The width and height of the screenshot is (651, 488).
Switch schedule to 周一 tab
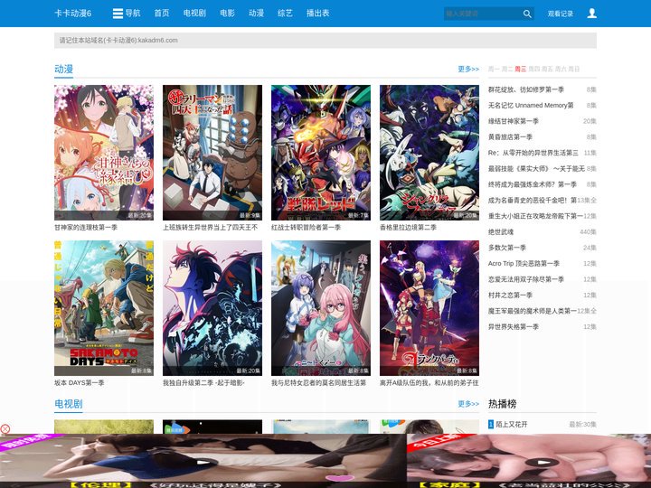[494, 69]
